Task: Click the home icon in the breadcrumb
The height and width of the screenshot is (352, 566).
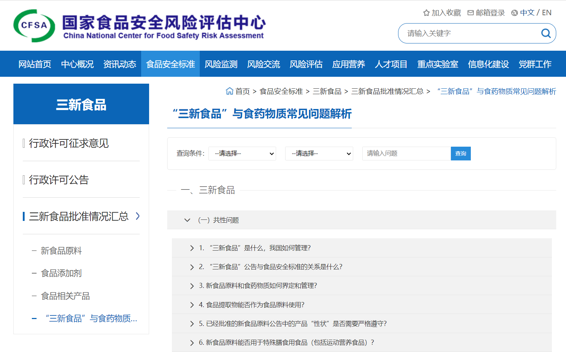Action: pos(229,91)
